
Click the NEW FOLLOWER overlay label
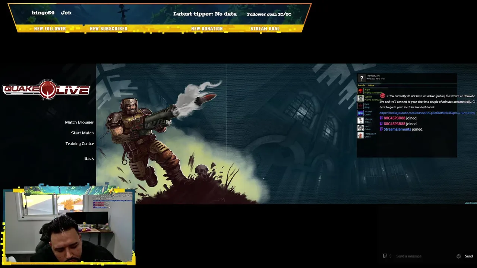pyautogui.click(x=50, y=29)
